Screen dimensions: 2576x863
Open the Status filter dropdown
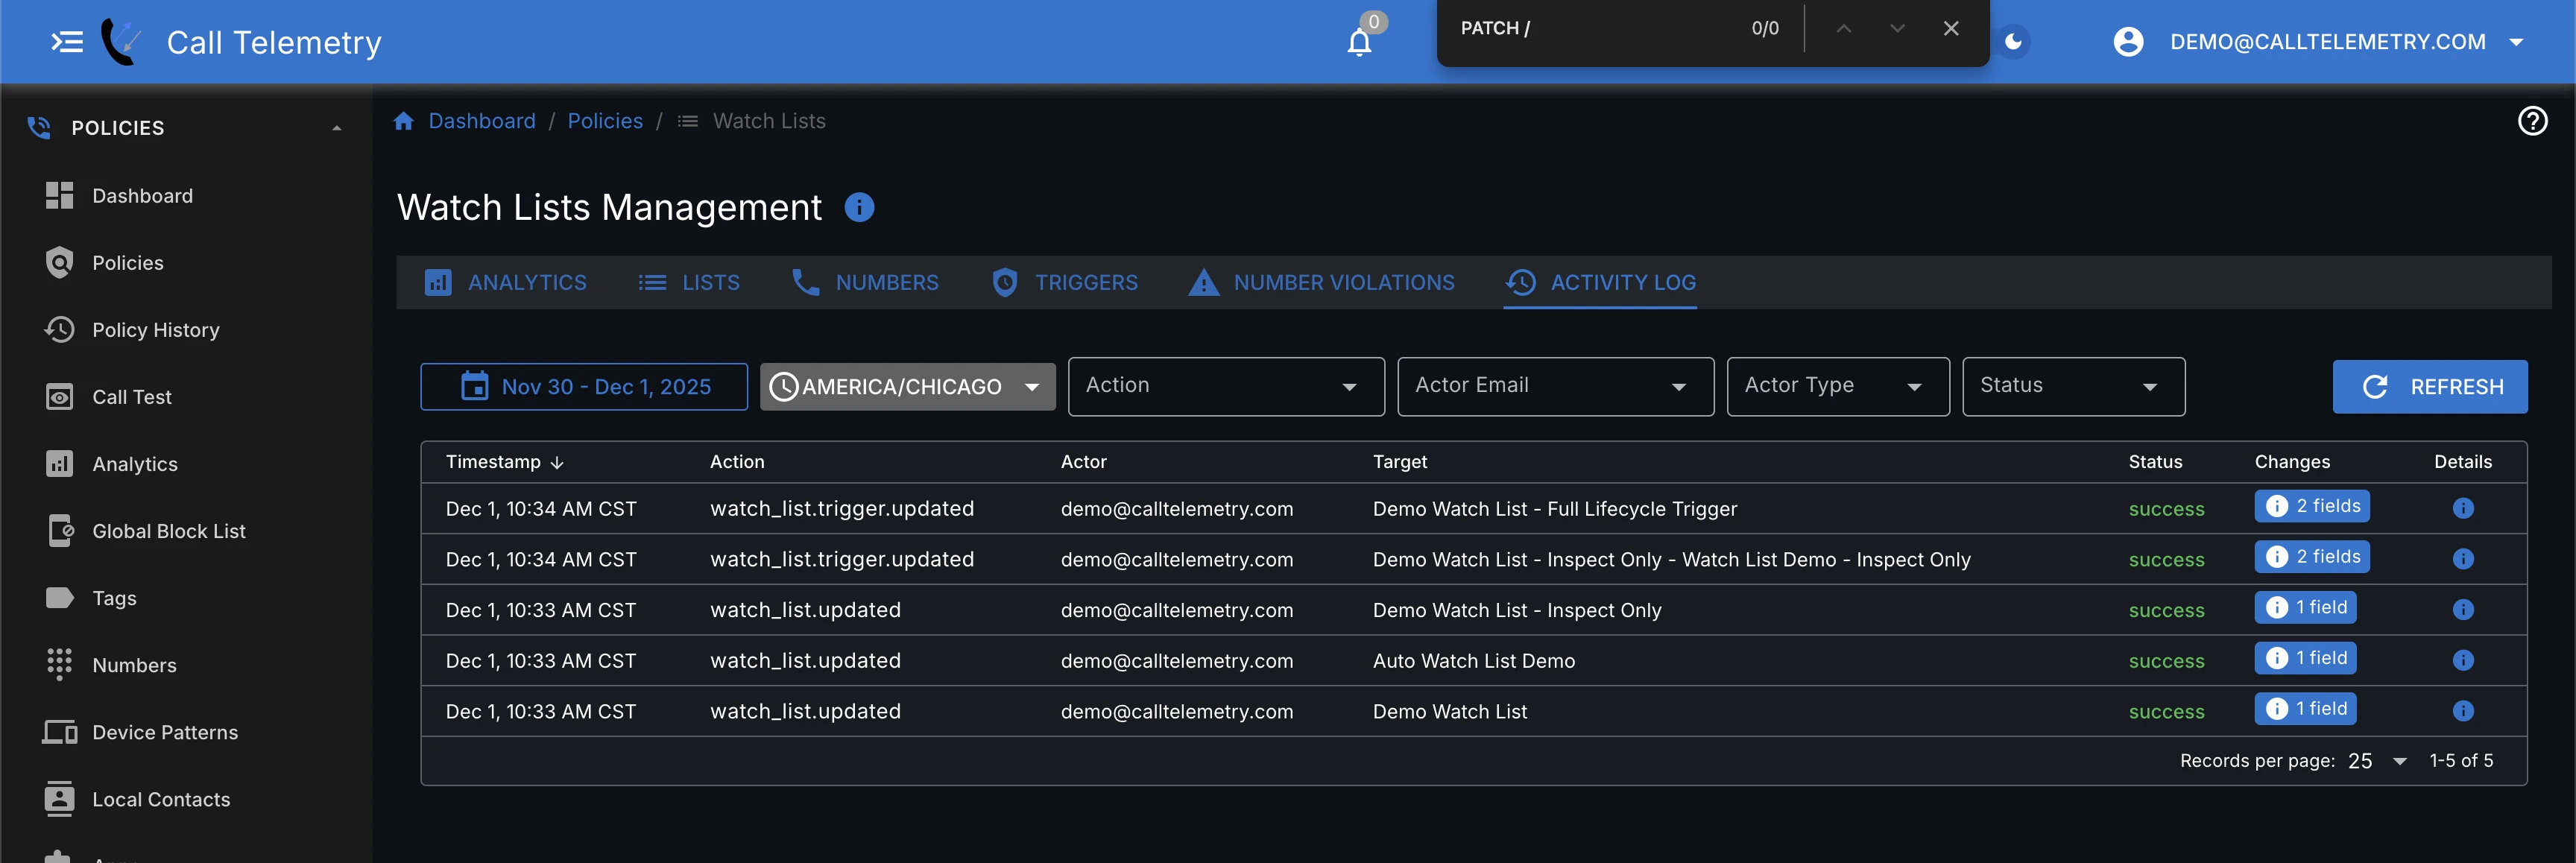[x=2073, y=386]
